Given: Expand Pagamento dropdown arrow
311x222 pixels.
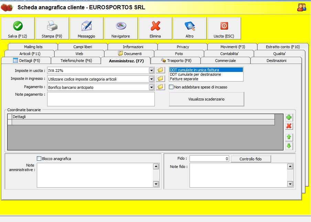Looking at the screenshot, I should point(151,87).
